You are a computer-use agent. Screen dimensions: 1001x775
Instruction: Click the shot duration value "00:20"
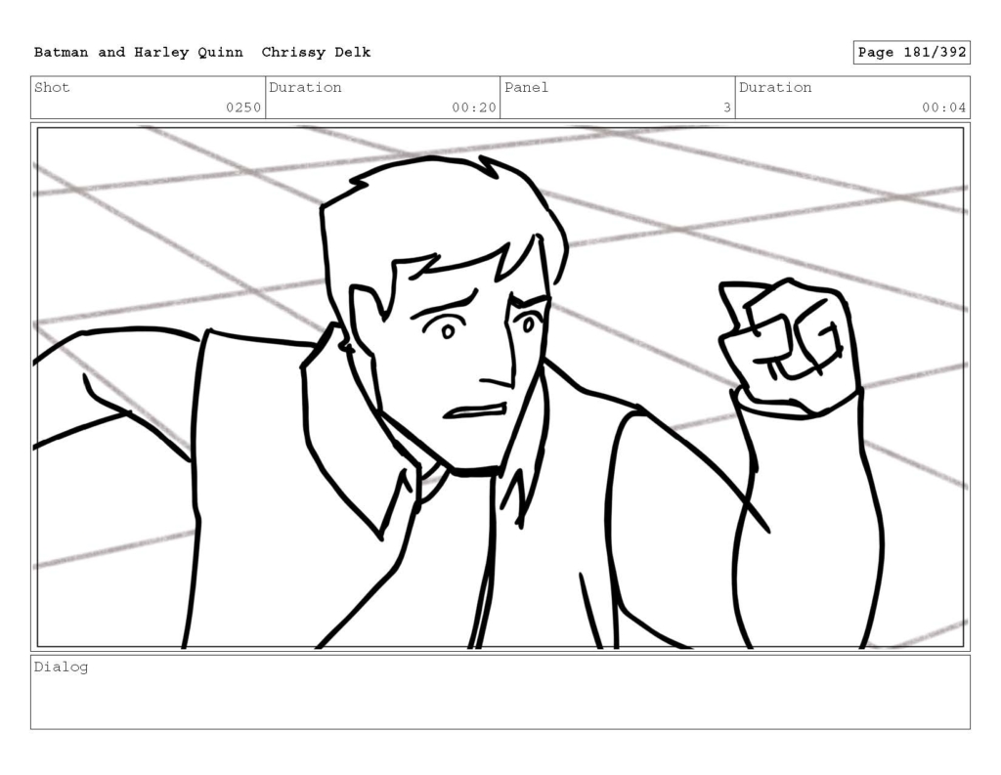[x=474, y=108]
